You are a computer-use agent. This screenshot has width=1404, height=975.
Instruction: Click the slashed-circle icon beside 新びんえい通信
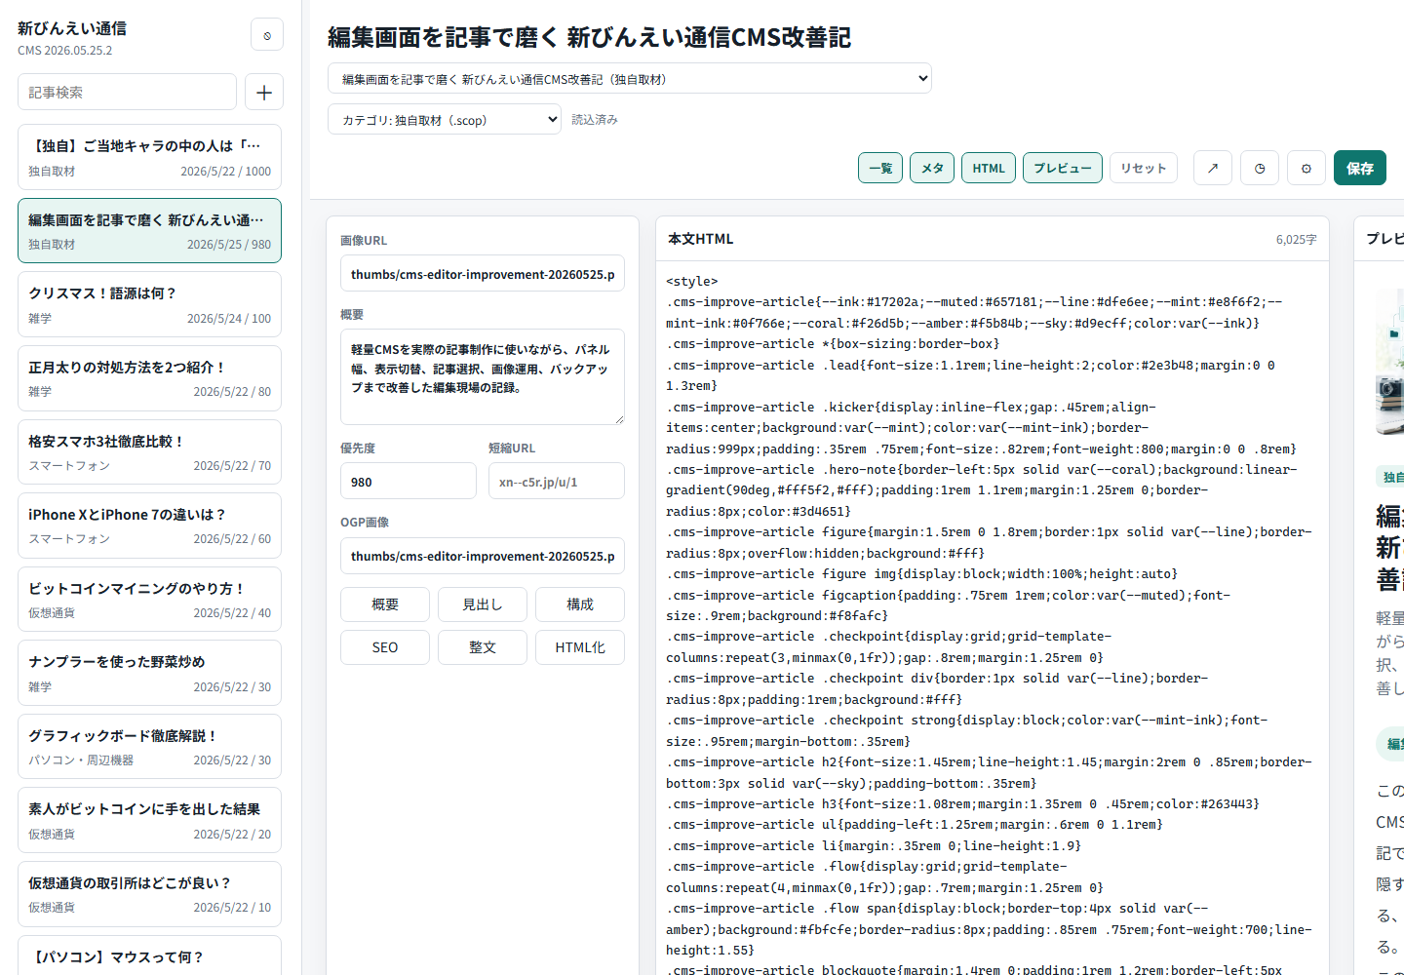coord(267,35)
